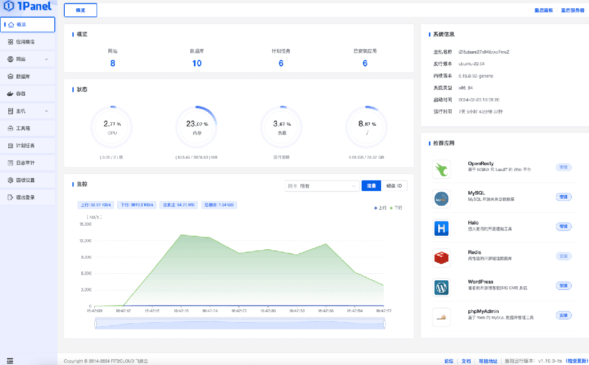Select the 磁盘 IO radio button
This screenshot has height=365, width=589.
click(x=394, y=186)
